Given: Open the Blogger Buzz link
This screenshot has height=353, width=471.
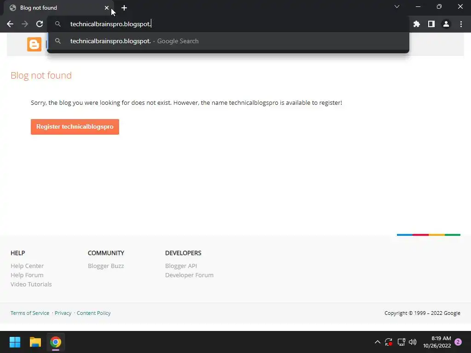Looking at the screenshot, I should click(106, 266).
